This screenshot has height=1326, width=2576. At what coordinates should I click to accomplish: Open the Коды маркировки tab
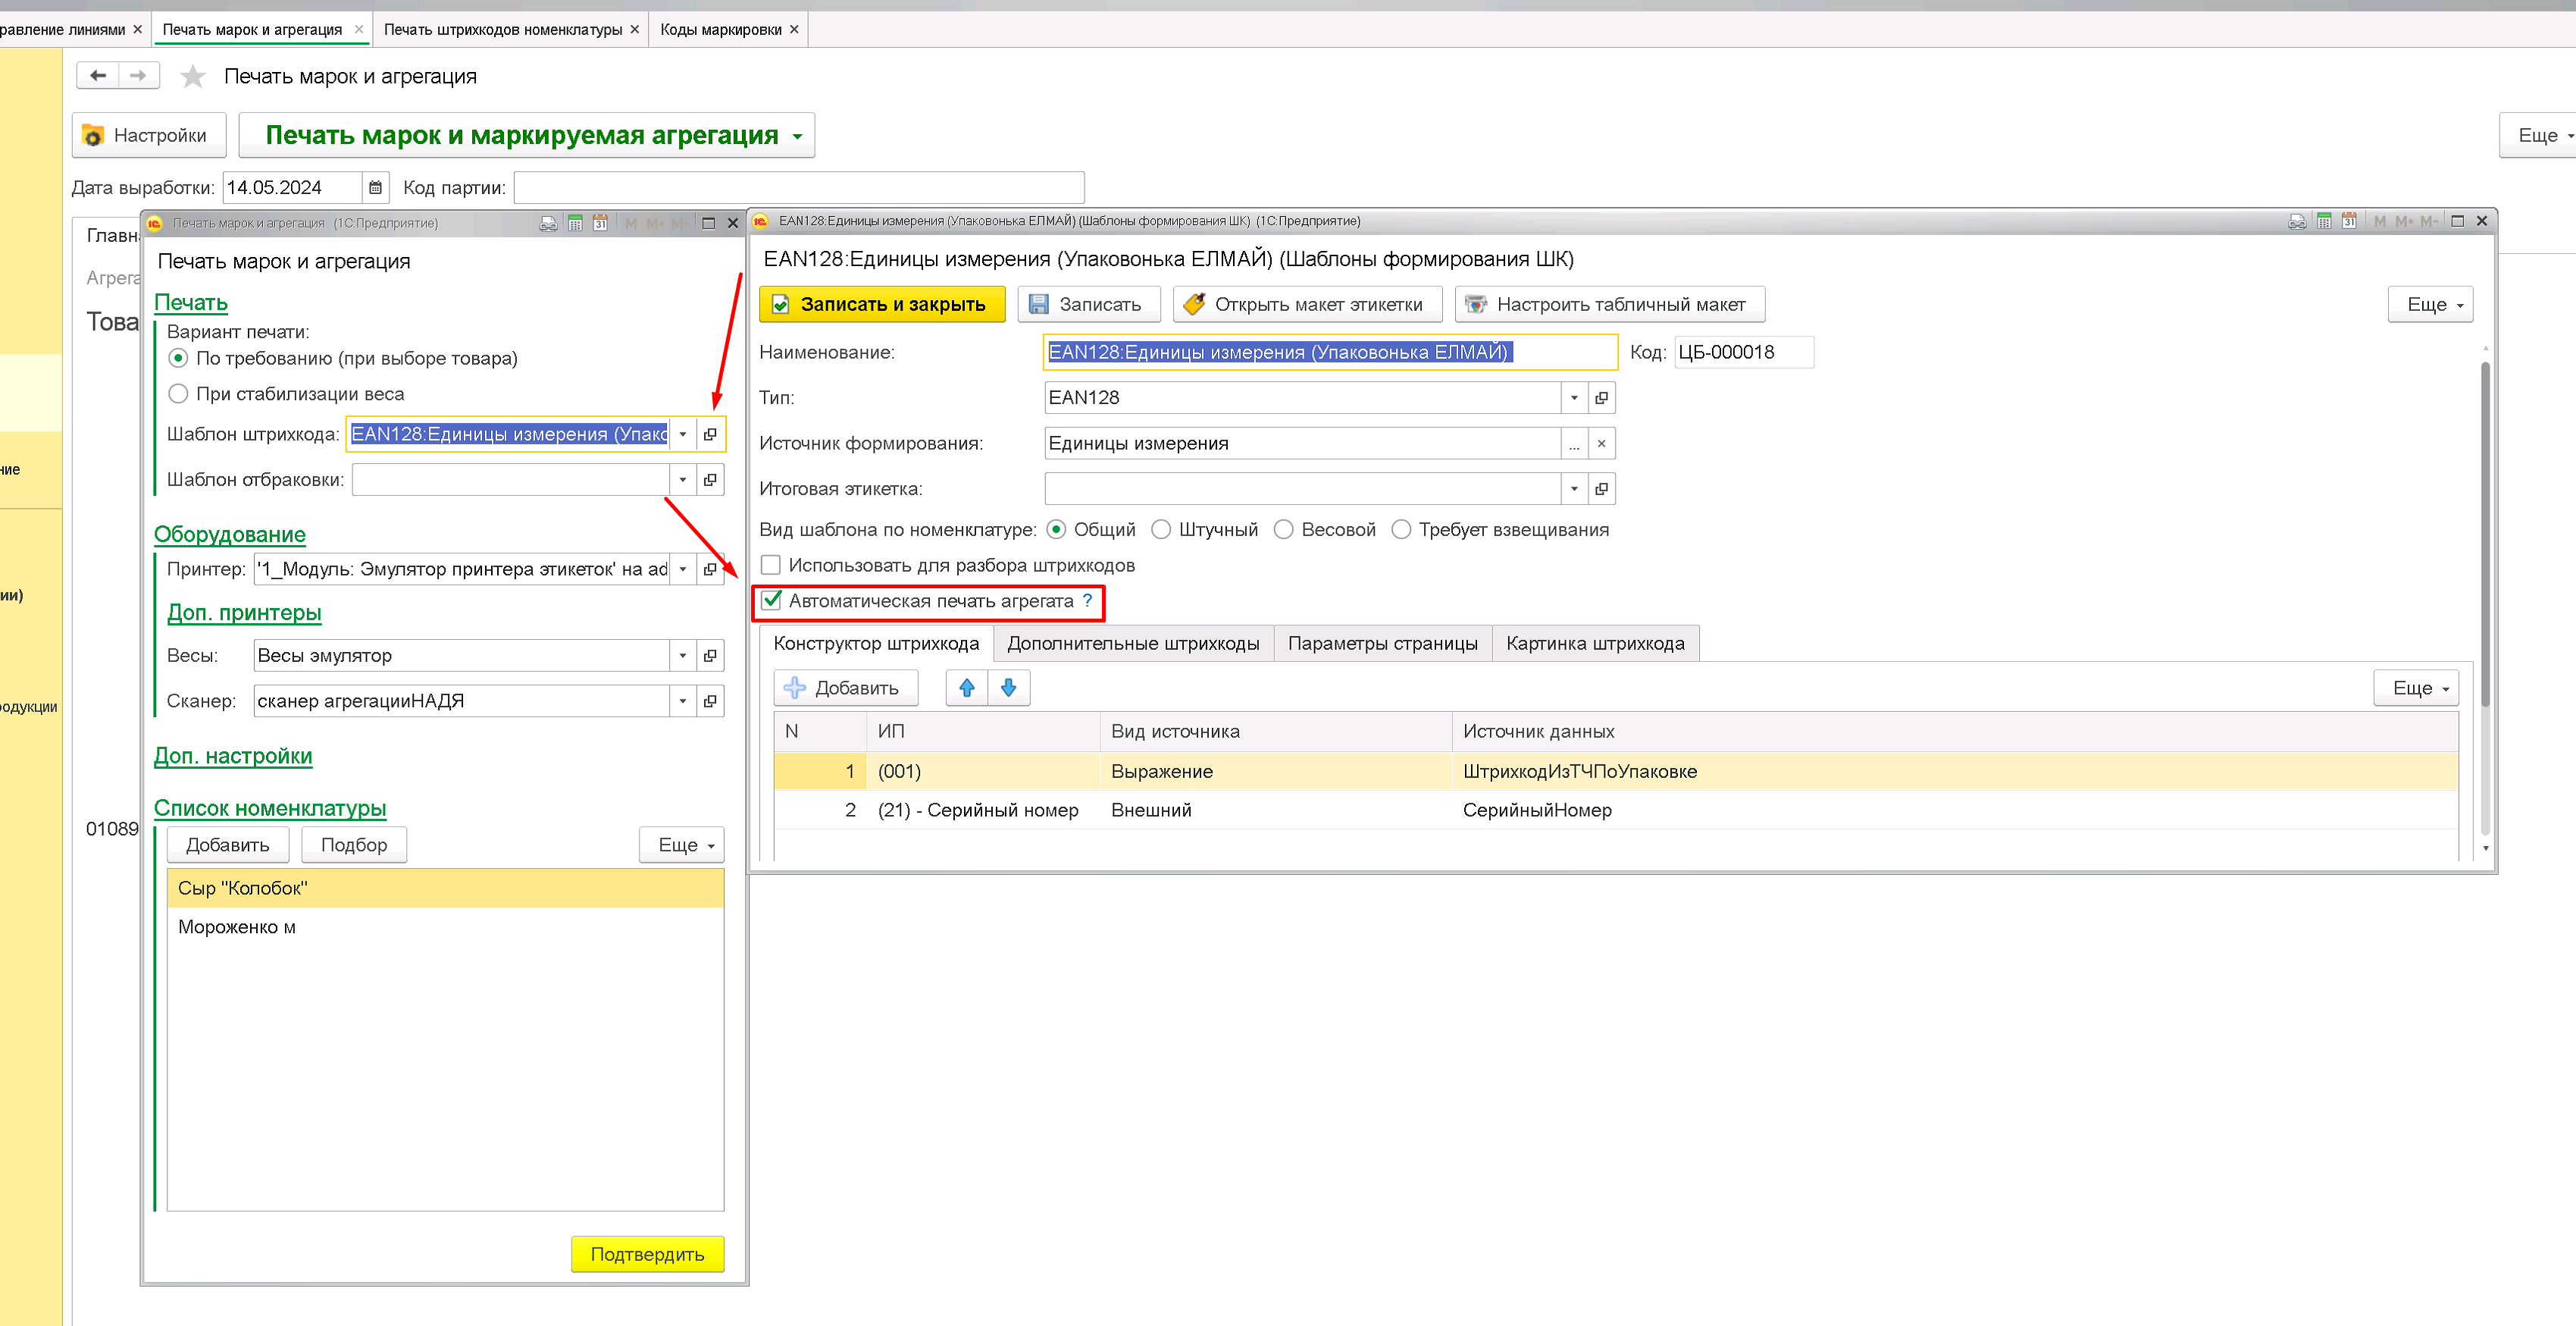click(720, 29)
